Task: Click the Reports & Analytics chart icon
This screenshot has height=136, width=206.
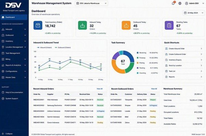Action: [3, 65]
